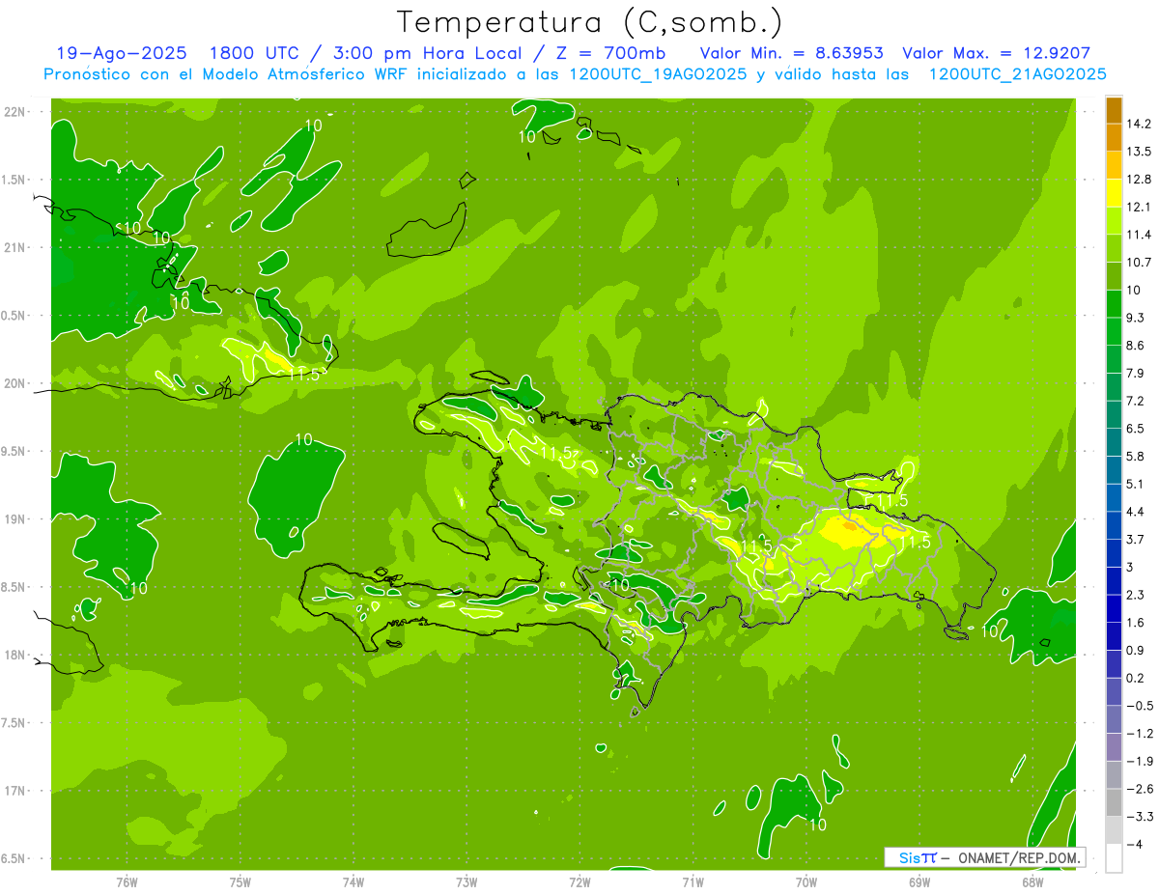Click the '-3.3' colorbar label
Viewport: 1159px width, 895px height.
coord(1139,817)
